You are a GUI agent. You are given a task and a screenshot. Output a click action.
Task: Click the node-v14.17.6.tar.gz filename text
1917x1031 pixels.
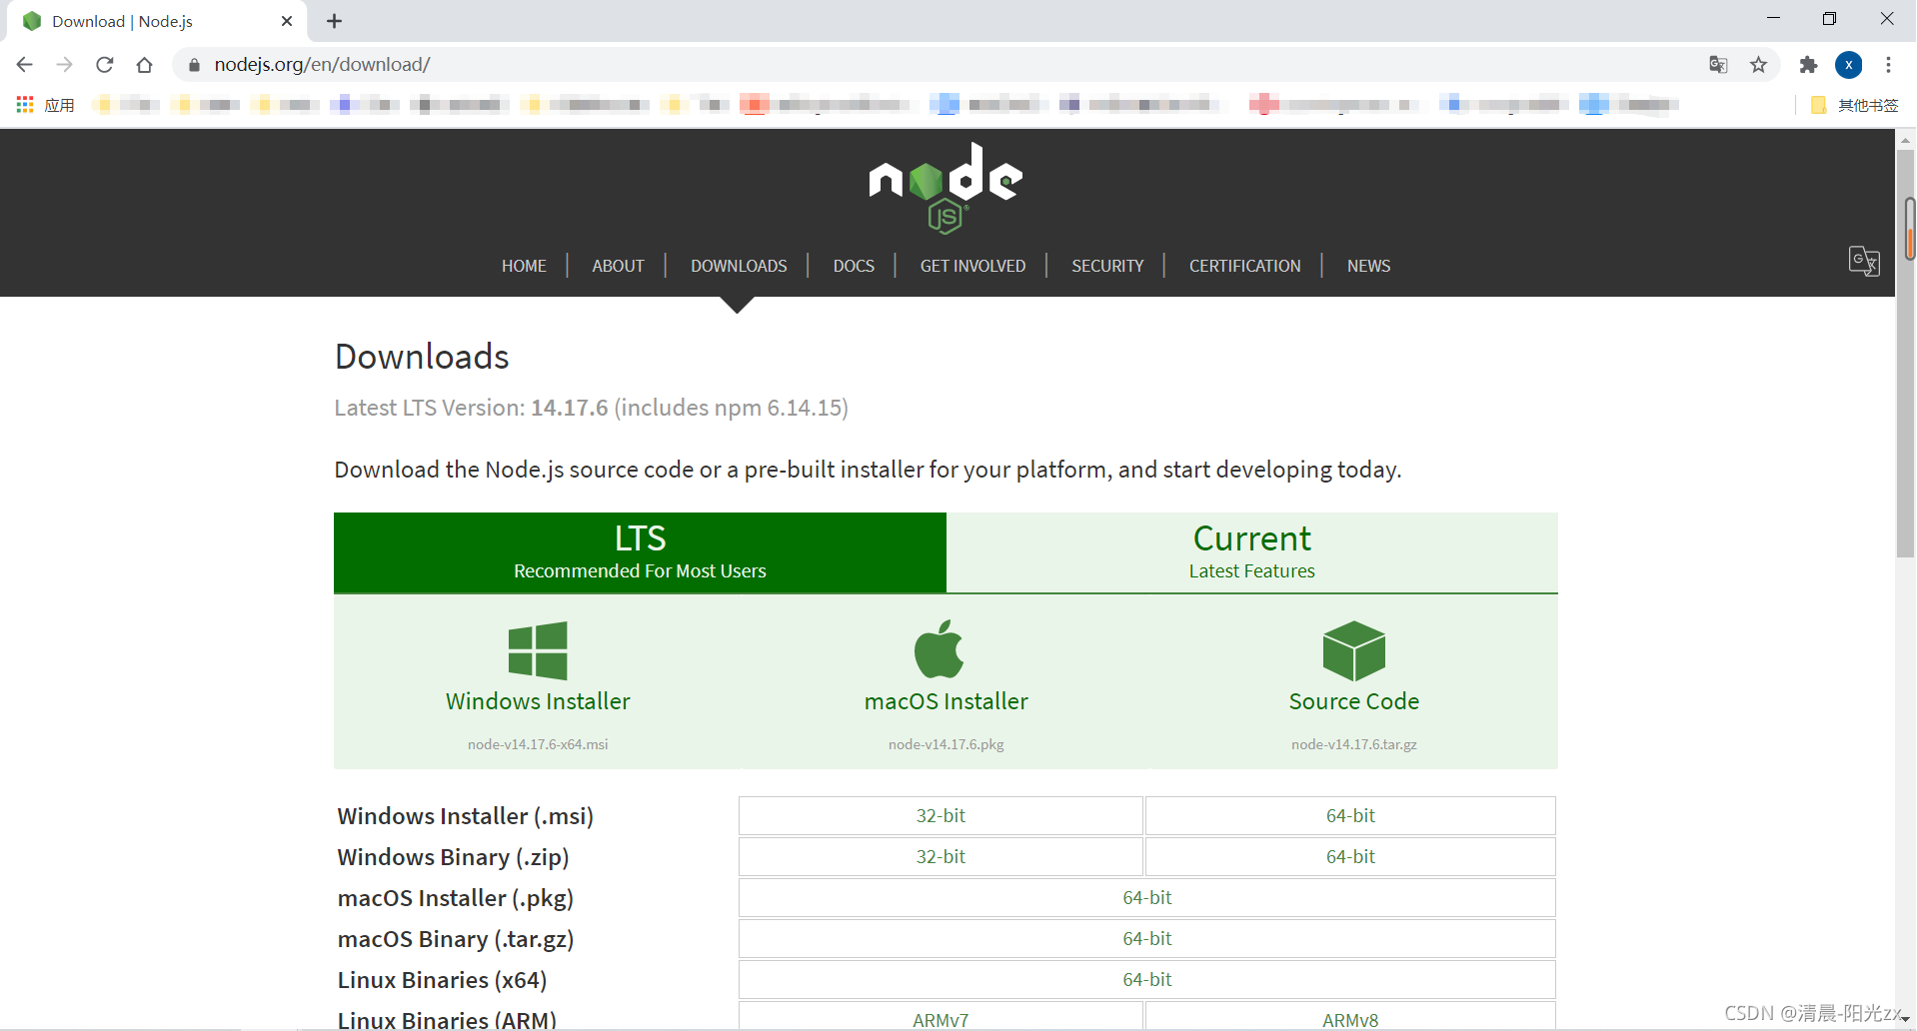1354,744
